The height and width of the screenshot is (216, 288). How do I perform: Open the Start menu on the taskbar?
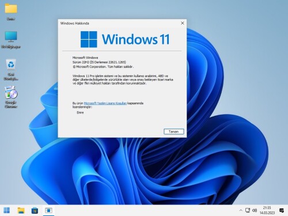[x=7, y=210]
